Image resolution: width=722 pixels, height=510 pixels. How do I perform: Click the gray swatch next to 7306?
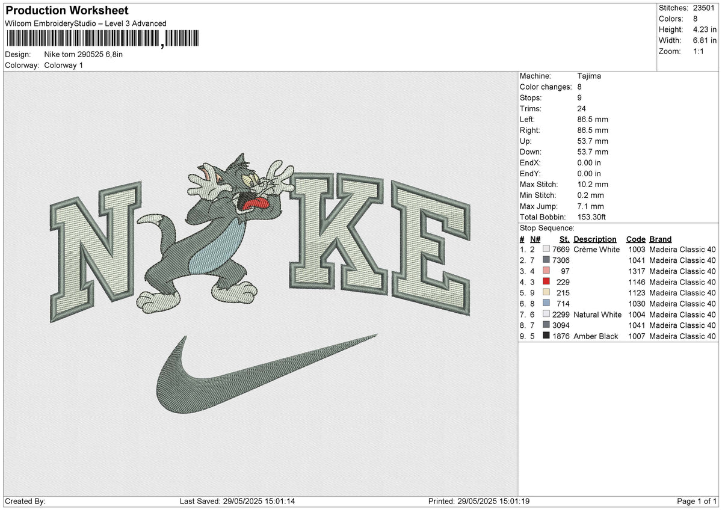click(546, 260)
